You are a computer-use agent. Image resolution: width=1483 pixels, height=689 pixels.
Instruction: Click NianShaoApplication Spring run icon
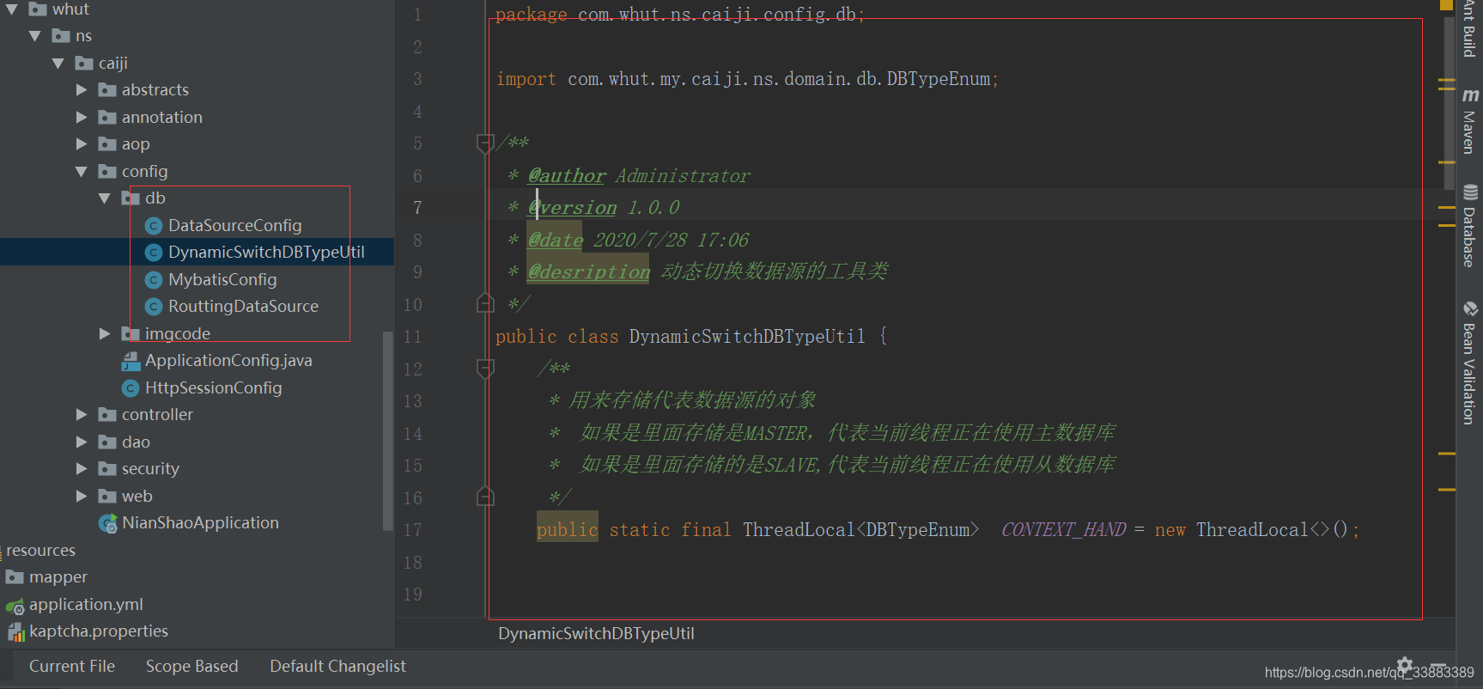pyautogui.click(x=108, y=523)
